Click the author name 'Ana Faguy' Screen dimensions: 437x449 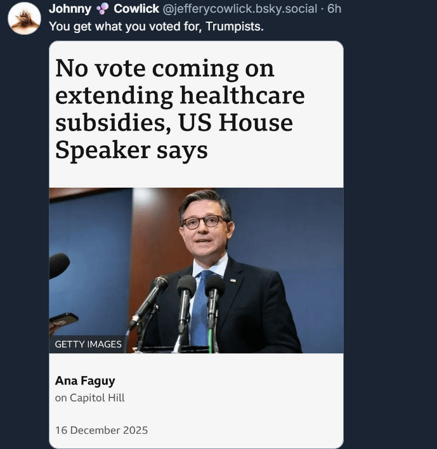[x=85, y=381]
